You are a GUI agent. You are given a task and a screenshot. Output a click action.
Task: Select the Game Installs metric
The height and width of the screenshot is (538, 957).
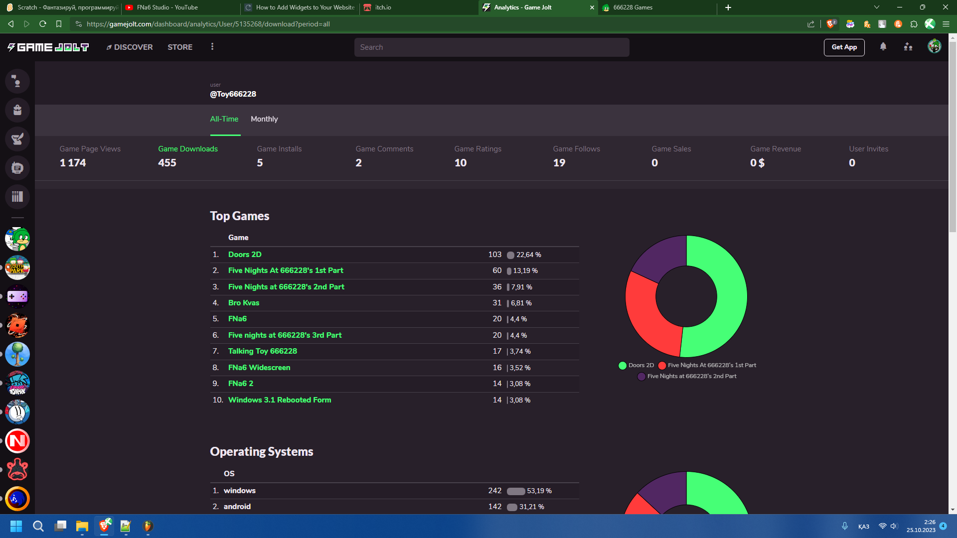coord(279,156)
